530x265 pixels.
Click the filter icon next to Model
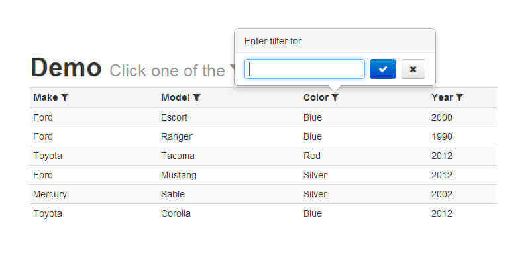197,97
